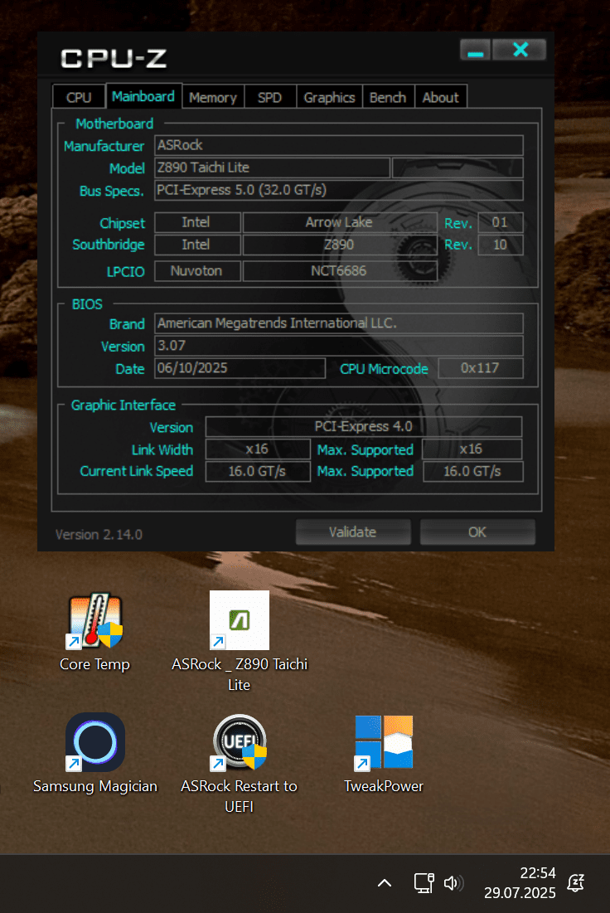Image resolution: width=610 pixels, height=913 pixels.
Task: Click the Nuvoton LPCIO vendor field
Action: [x=197, y=271]
